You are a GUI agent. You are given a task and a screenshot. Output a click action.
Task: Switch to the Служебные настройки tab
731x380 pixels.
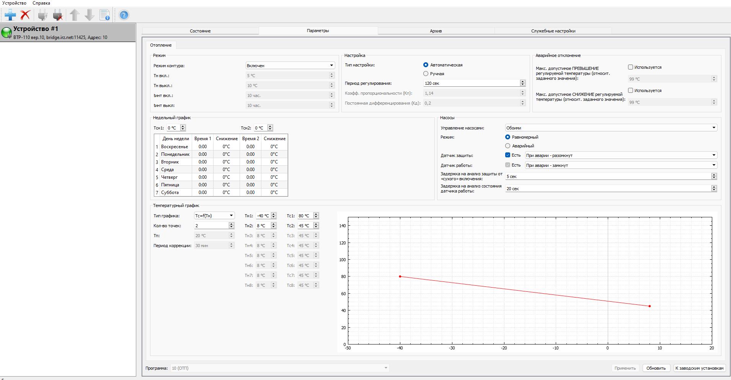(x=553, y=31)
